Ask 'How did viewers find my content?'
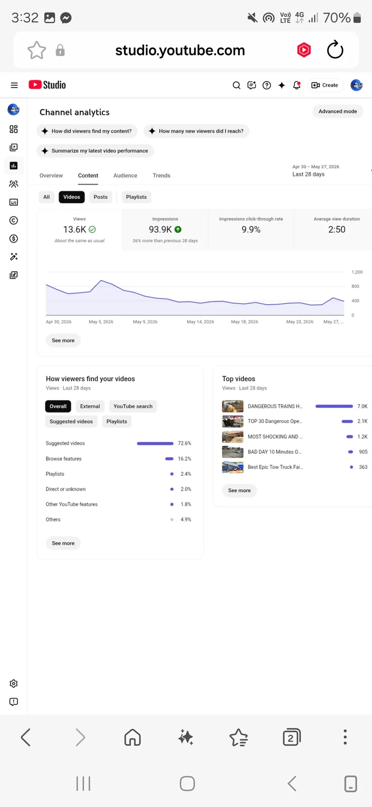 click(x=87, y=131)
